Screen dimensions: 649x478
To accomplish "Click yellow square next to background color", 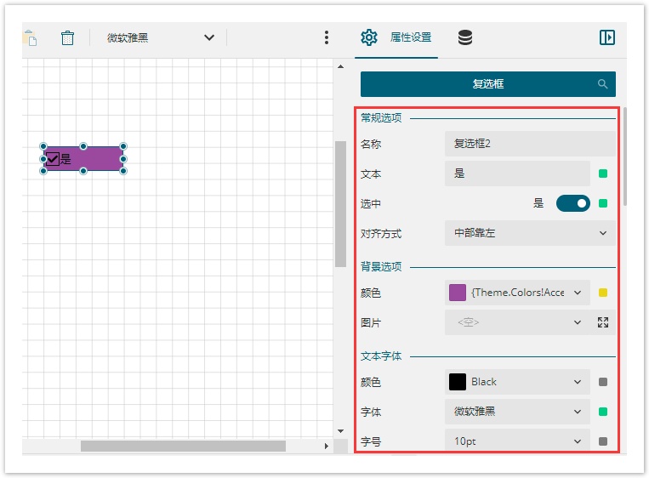I will (603, 293).
